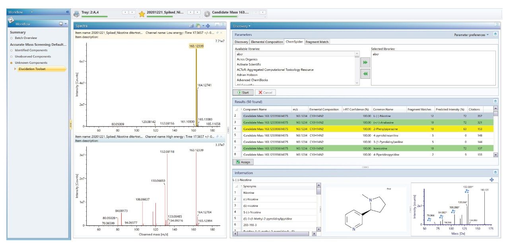
Task: Click the star icon beside 20201221_Spiked_Ni sample
Action: (142, 14)
